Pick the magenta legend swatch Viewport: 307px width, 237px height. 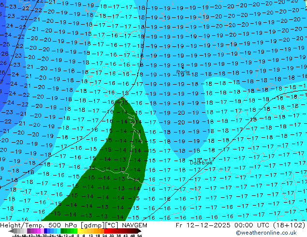39,231
